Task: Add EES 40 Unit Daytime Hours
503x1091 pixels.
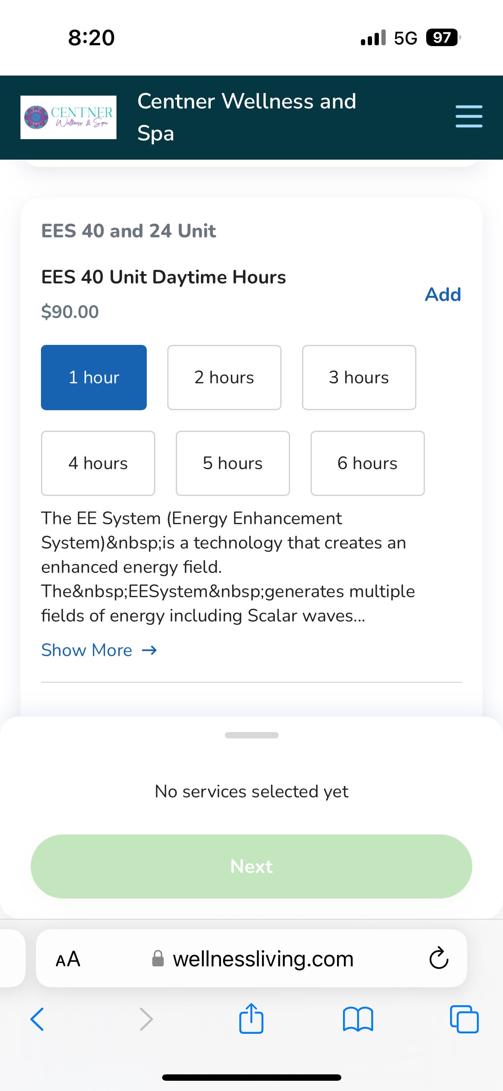Action: tap(443, 295)
